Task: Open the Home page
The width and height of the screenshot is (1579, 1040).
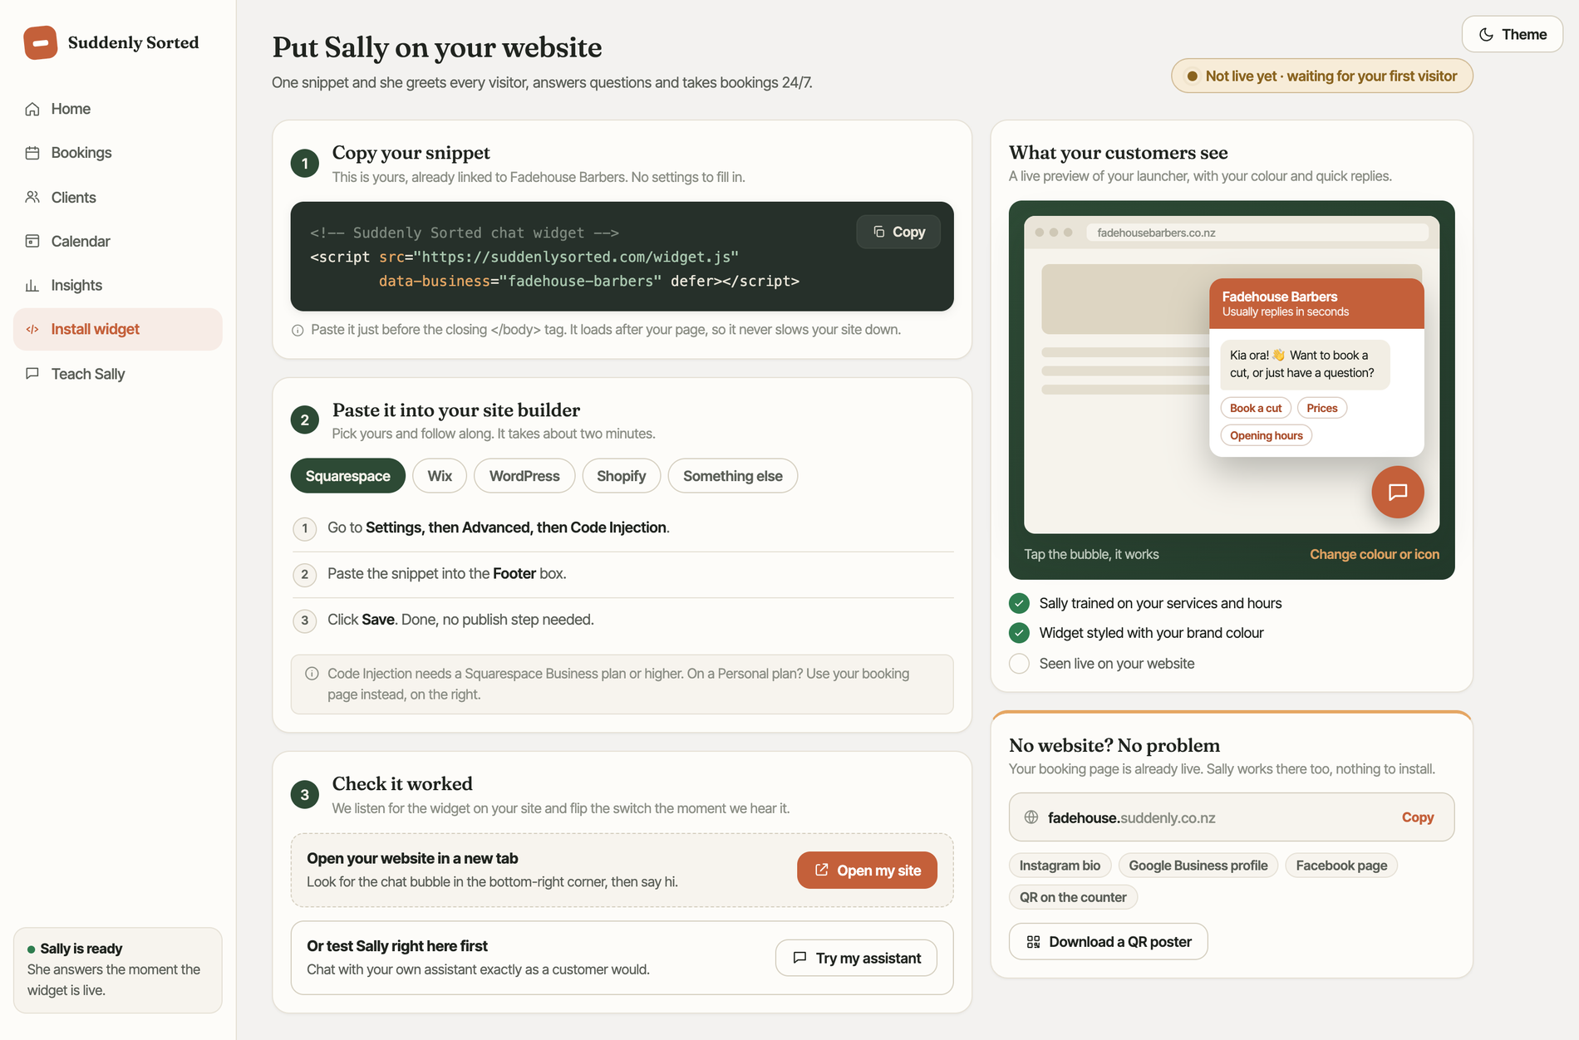Action: pyautogui.click(x=118, y=109)
